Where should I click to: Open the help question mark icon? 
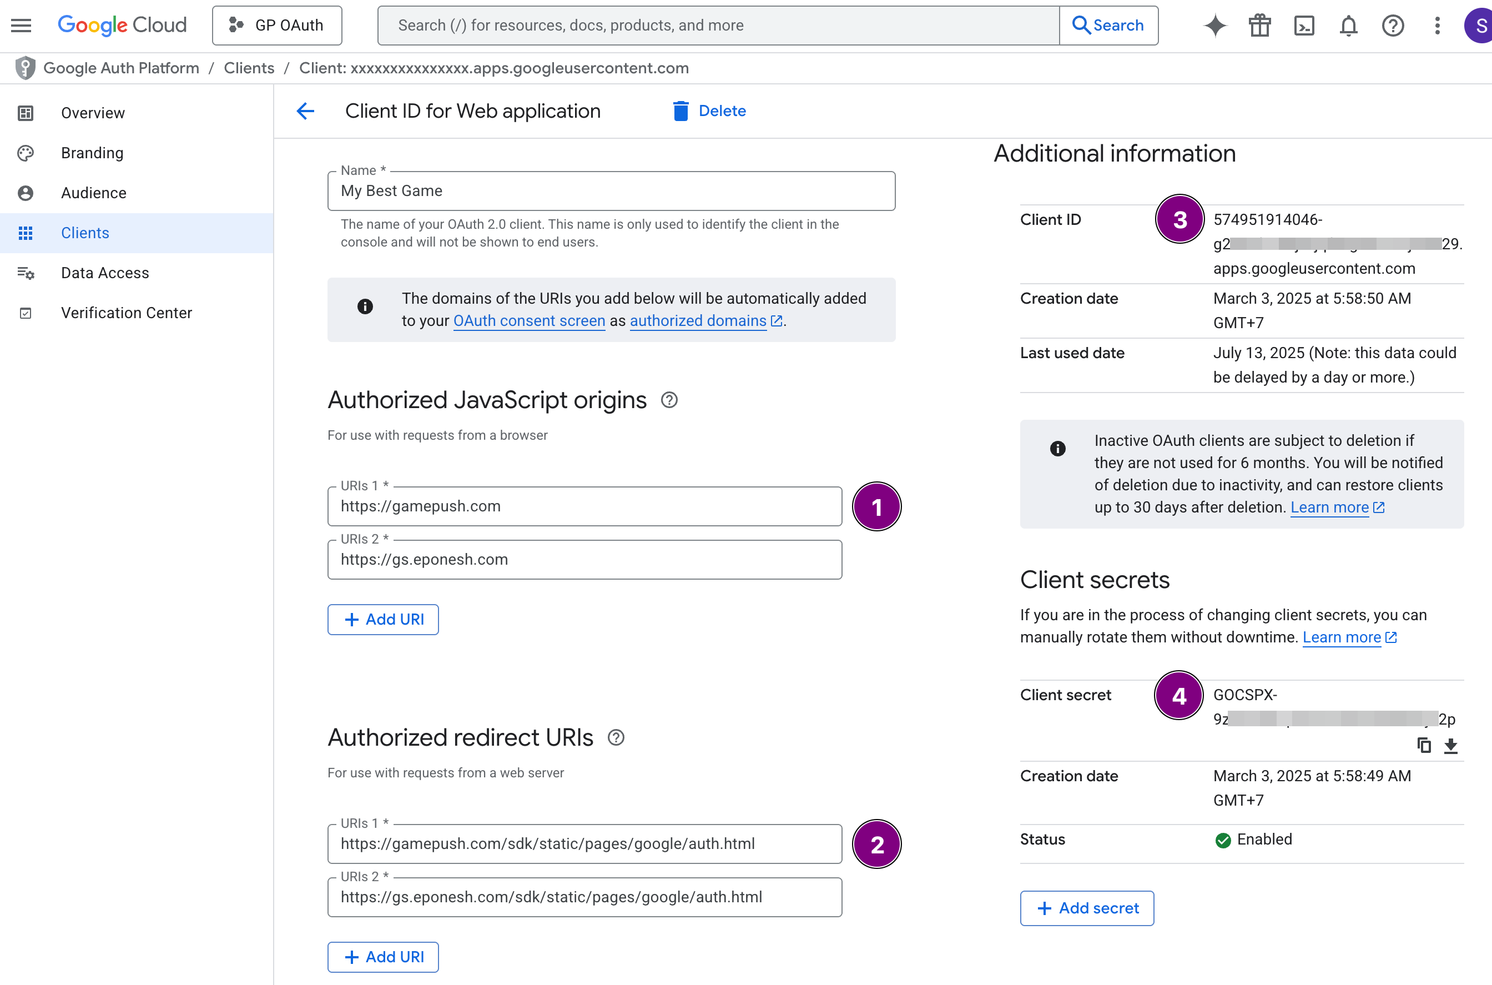coord(1393,25)
